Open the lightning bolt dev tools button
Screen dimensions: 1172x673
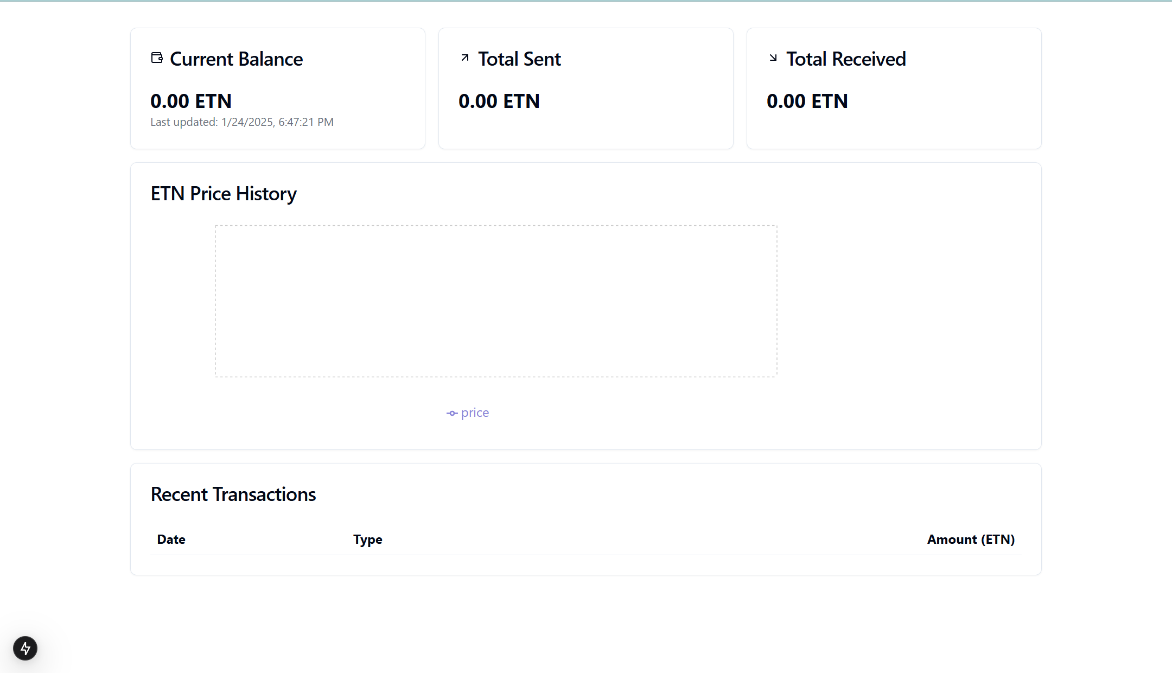pos(26,648)
